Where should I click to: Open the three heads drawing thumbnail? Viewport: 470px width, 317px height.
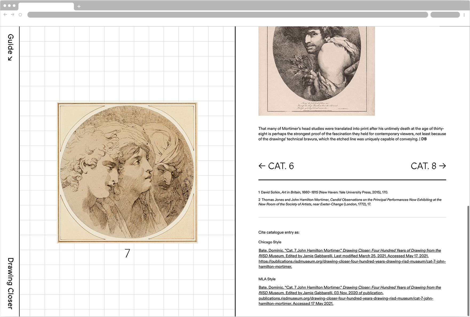pyautogui.click(x=128, y=173)
